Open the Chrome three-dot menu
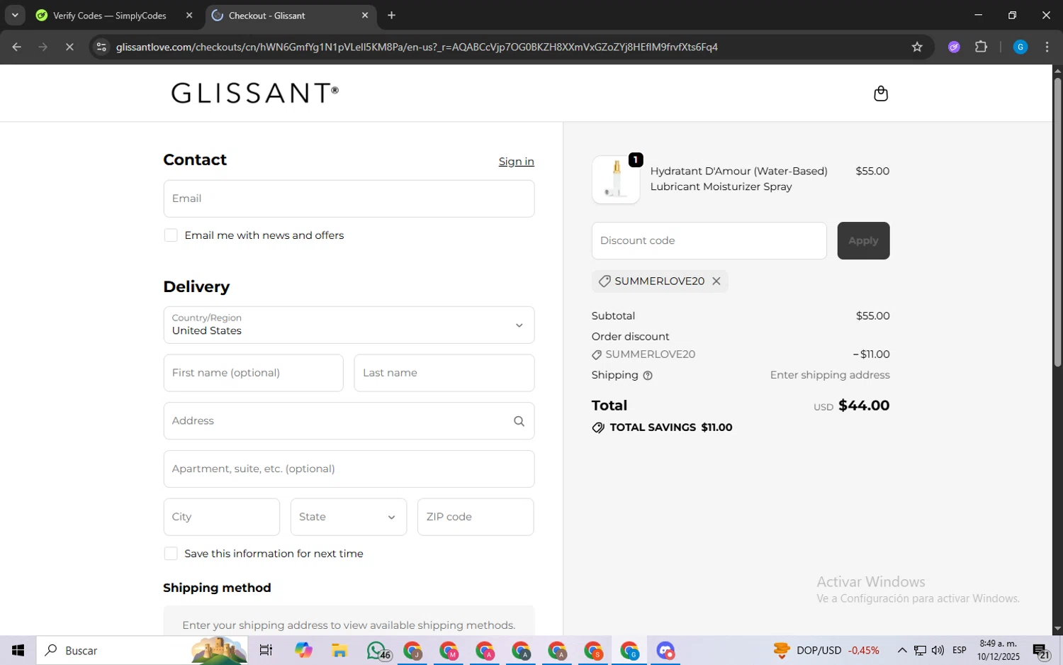1063x665 pixels. [x=1047, y=47]
